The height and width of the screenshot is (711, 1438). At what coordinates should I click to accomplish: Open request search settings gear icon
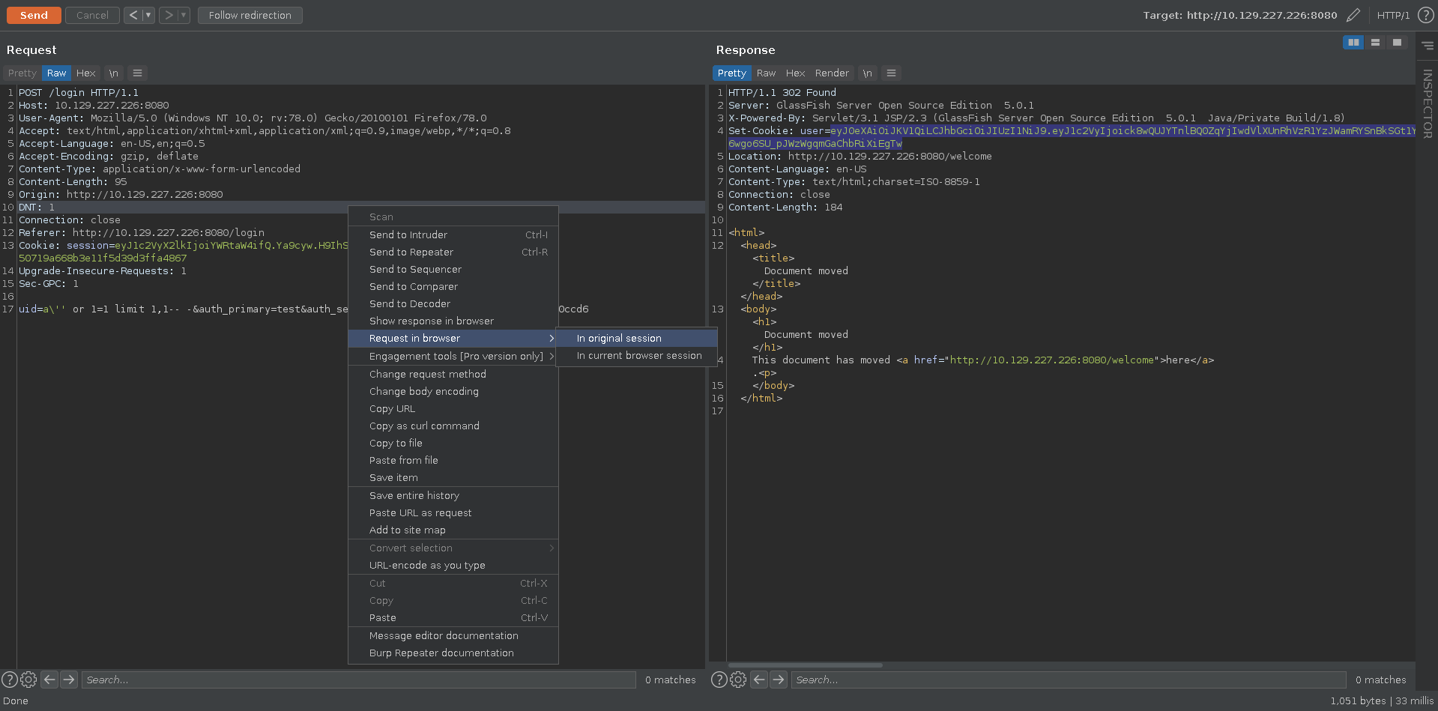point(28,680)
